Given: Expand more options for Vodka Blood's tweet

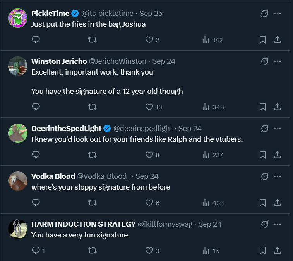Looking at the screenshot, I should pyautogui.click(x=277, y=176).
